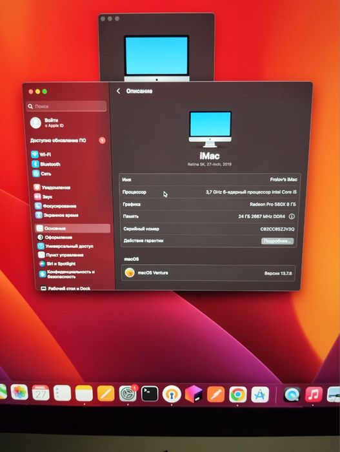Click the Retina 5K, 27-inch, 2019 subtitle
340x452 pixels.
tap(210, 164)
